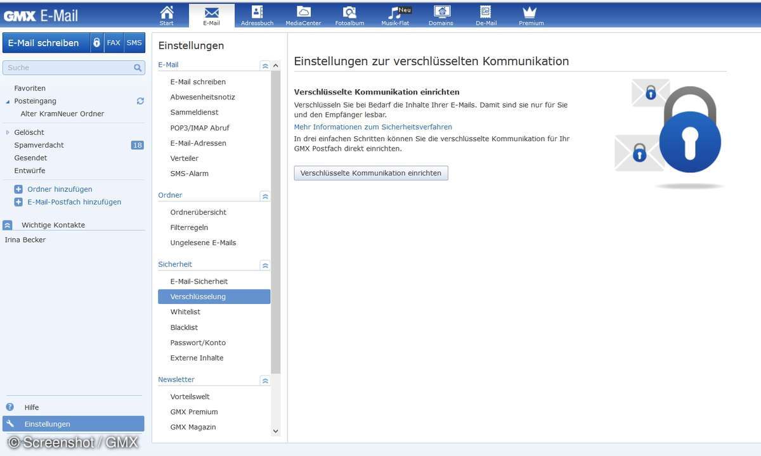The height and width of the screenshot is (456, 761).
Task: Click Mehr Informationen zum Sicherheitsverfahren link
Action: (373, 127)
